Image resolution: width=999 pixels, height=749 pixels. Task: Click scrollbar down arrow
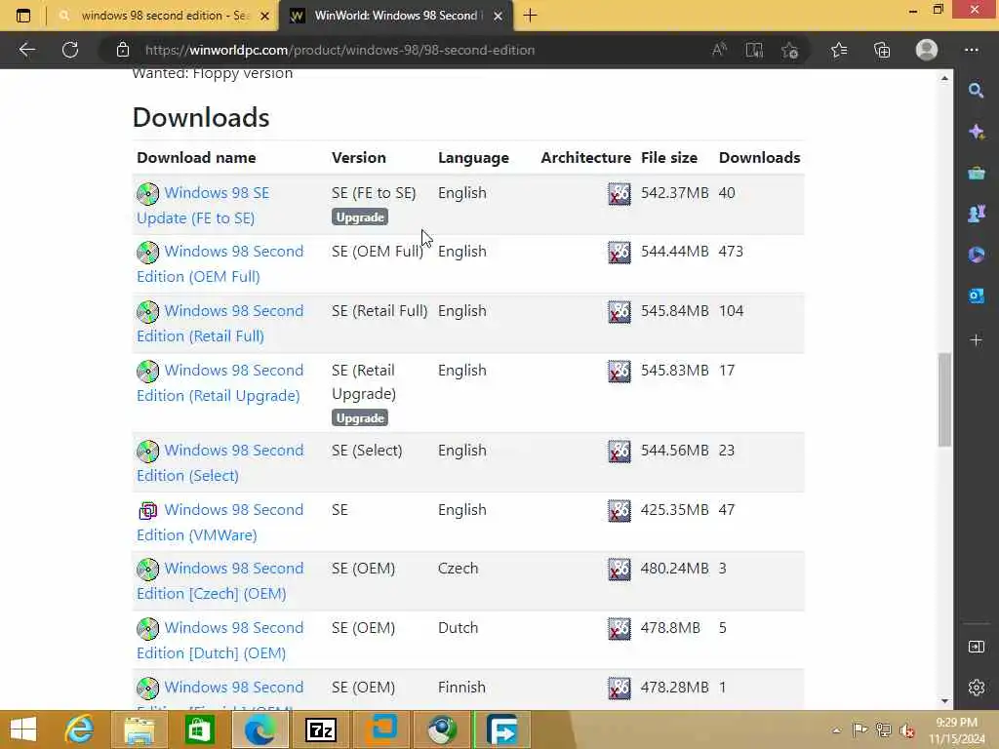944,700
